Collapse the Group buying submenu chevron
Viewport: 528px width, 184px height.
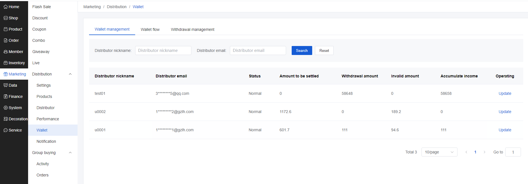click(70, 153)
